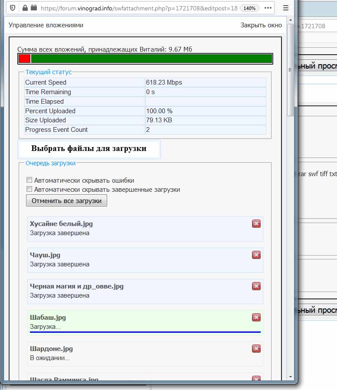Click Отменить все загрузки button
337x390 pixels.
pyautogui.click(x=66, y=200)
